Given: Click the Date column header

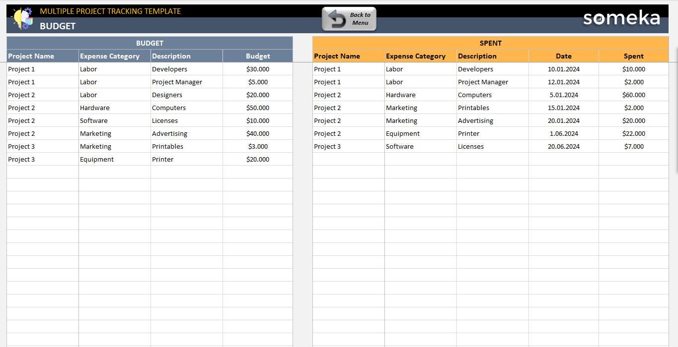Looking at the screenshot, I should [x=563, y=56].
